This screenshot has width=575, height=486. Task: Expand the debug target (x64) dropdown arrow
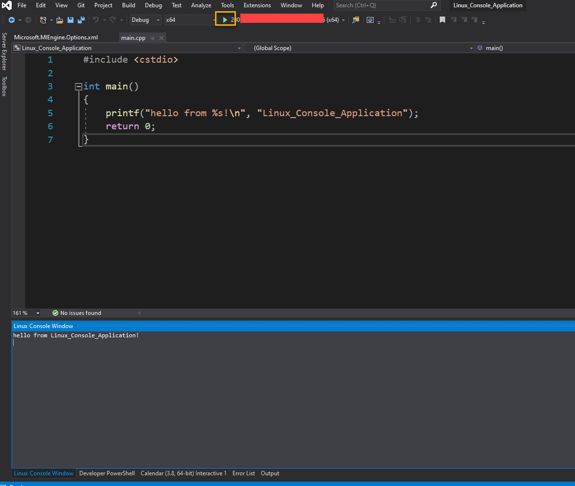pos(343,20)
